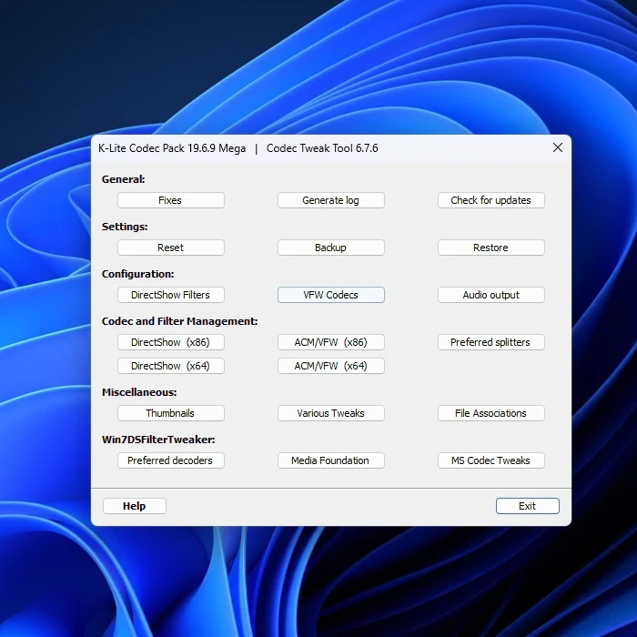Open DirectShow (x86) management
This screenshot has width=637, height=637.
pos(171,342)
